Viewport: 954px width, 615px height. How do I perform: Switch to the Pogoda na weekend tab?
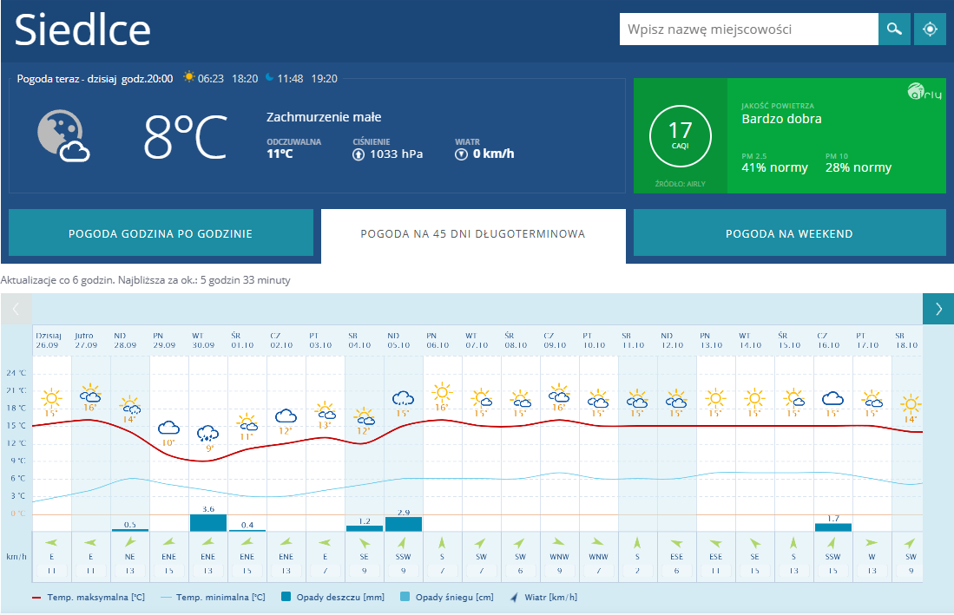coord(789,233)
